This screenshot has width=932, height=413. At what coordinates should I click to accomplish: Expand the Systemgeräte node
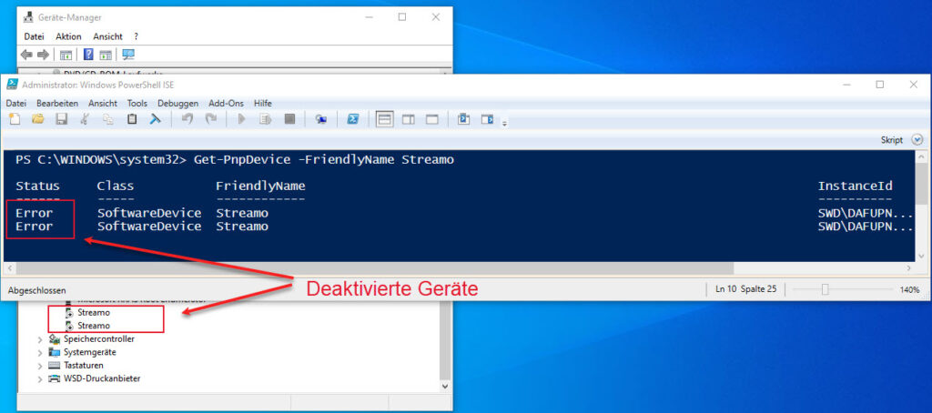[40, 352]
